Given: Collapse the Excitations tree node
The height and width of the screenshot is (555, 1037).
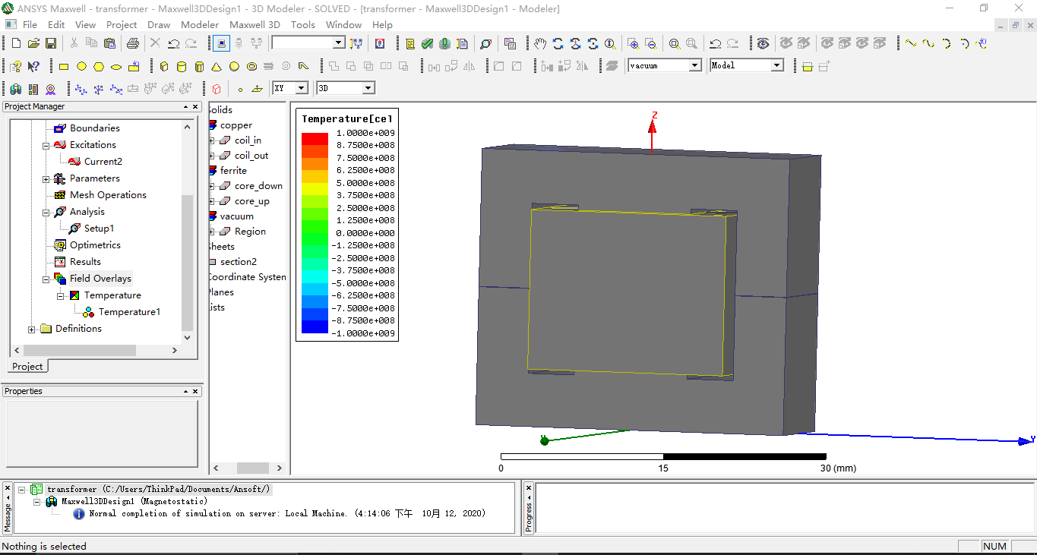Looking at the screenshot, I should point(46,145).
